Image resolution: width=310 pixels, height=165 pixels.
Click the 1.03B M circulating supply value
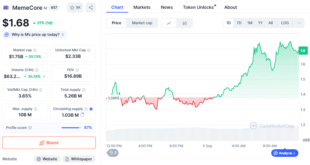[70, 115]
